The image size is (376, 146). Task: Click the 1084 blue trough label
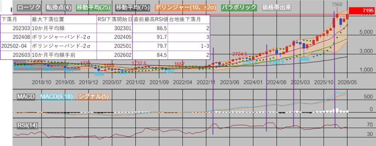pyautogui.click(x=99, y=74)
